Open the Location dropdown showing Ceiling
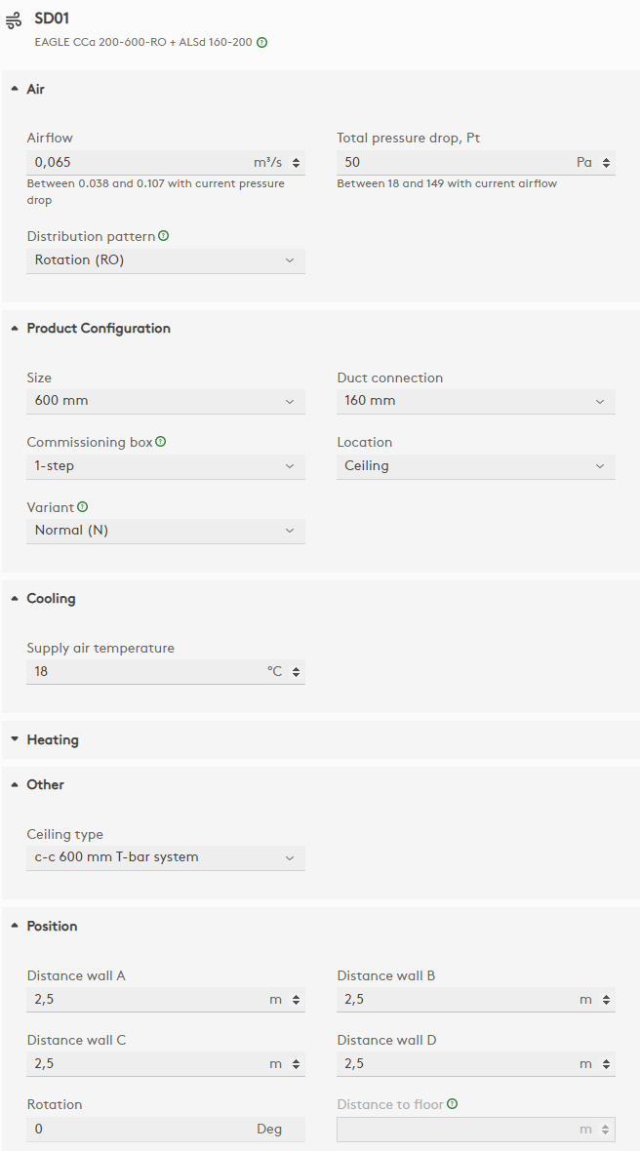Image resolution: width=640 pixels, height=1151 pixels. click(476, 466)
